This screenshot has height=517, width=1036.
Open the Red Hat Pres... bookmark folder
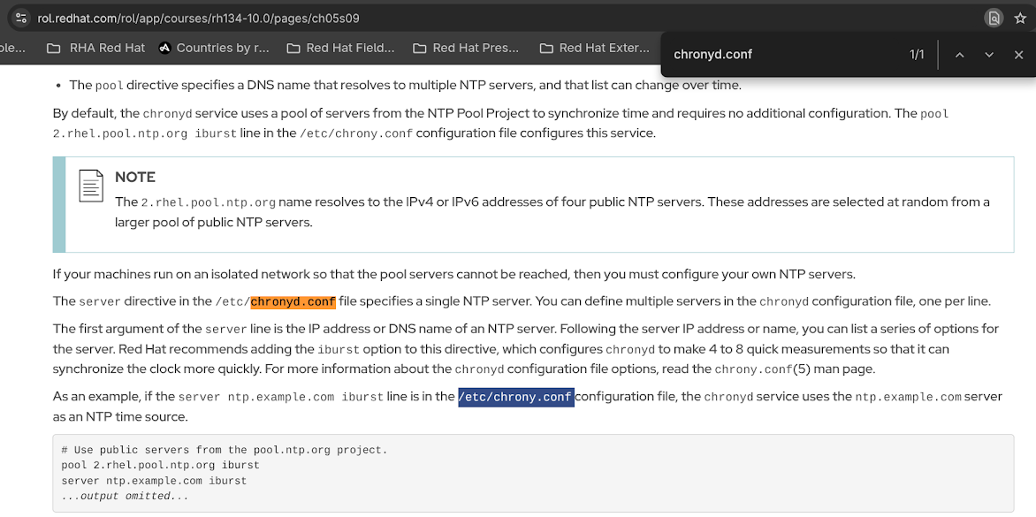coord(466,48)
